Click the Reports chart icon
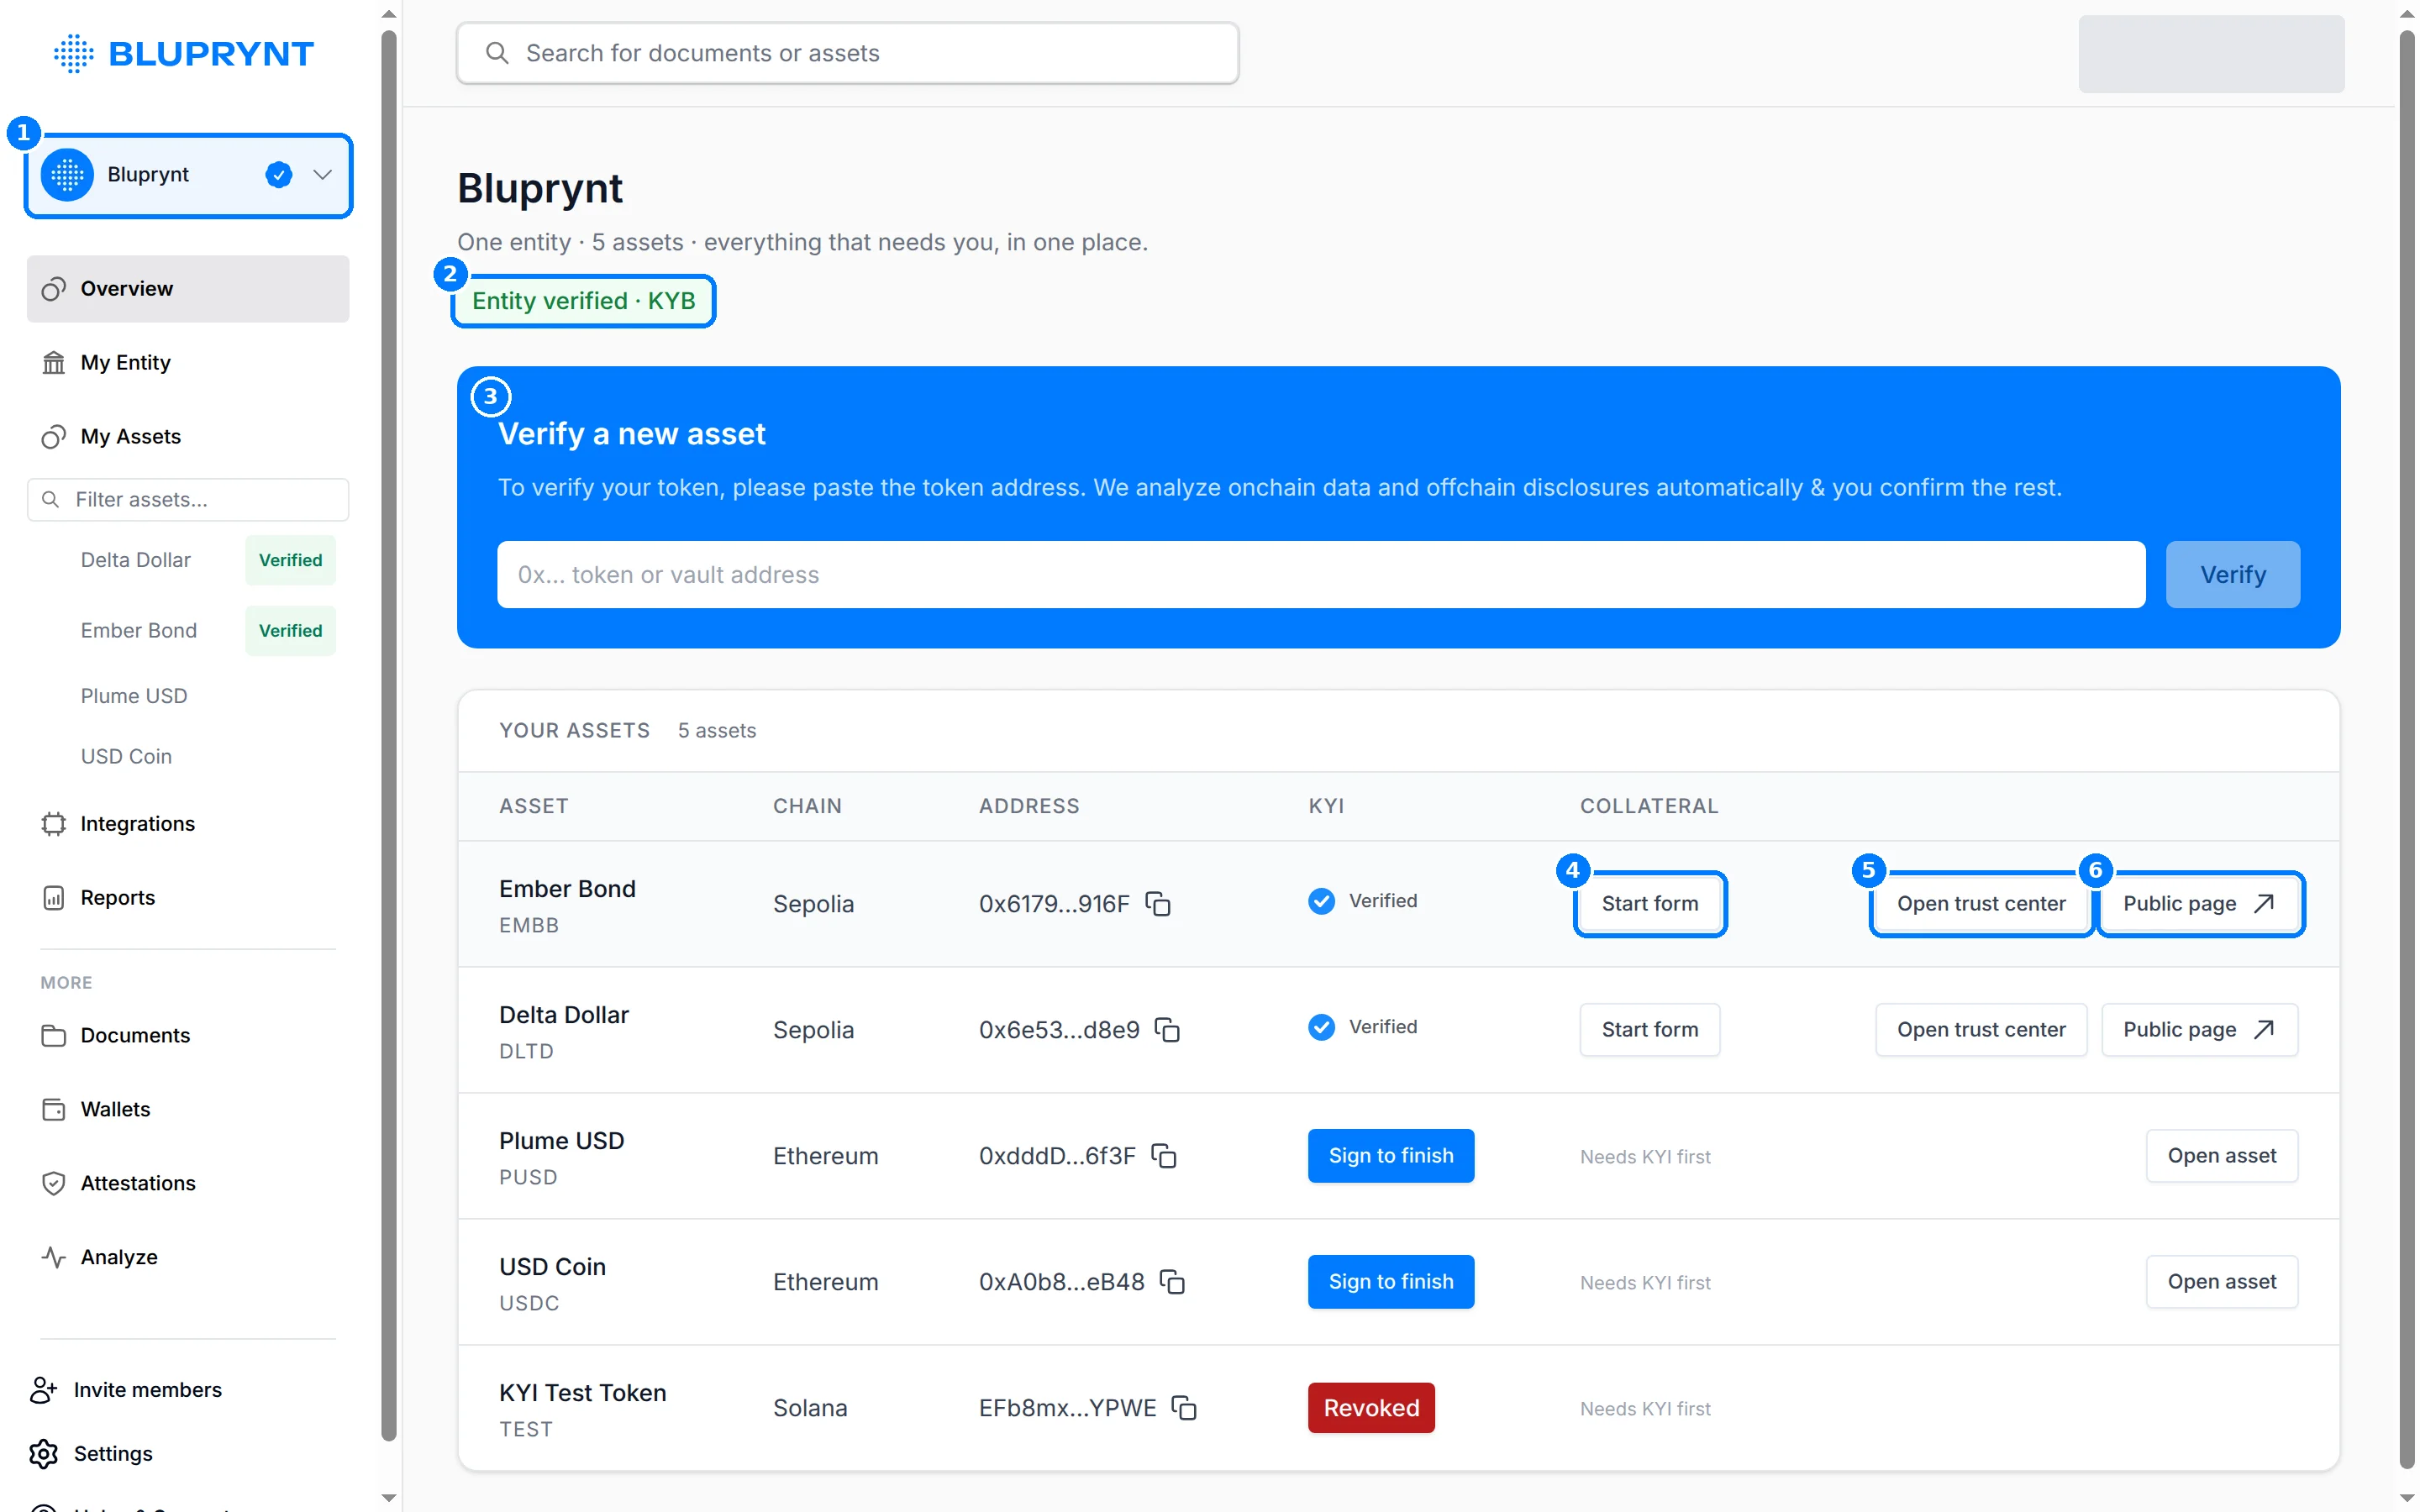Image resolution: width=2420 pixels, height=1512 pixels. click(54, 897)
